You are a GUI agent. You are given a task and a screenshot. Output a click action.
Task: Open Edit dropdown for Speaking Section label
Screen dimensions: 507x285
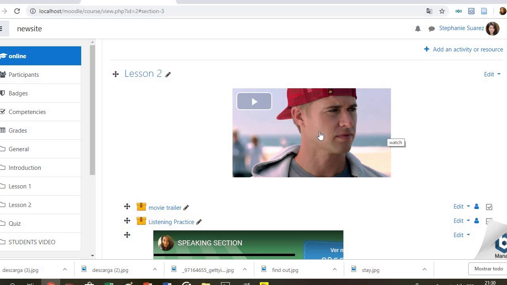pos(462,235)
